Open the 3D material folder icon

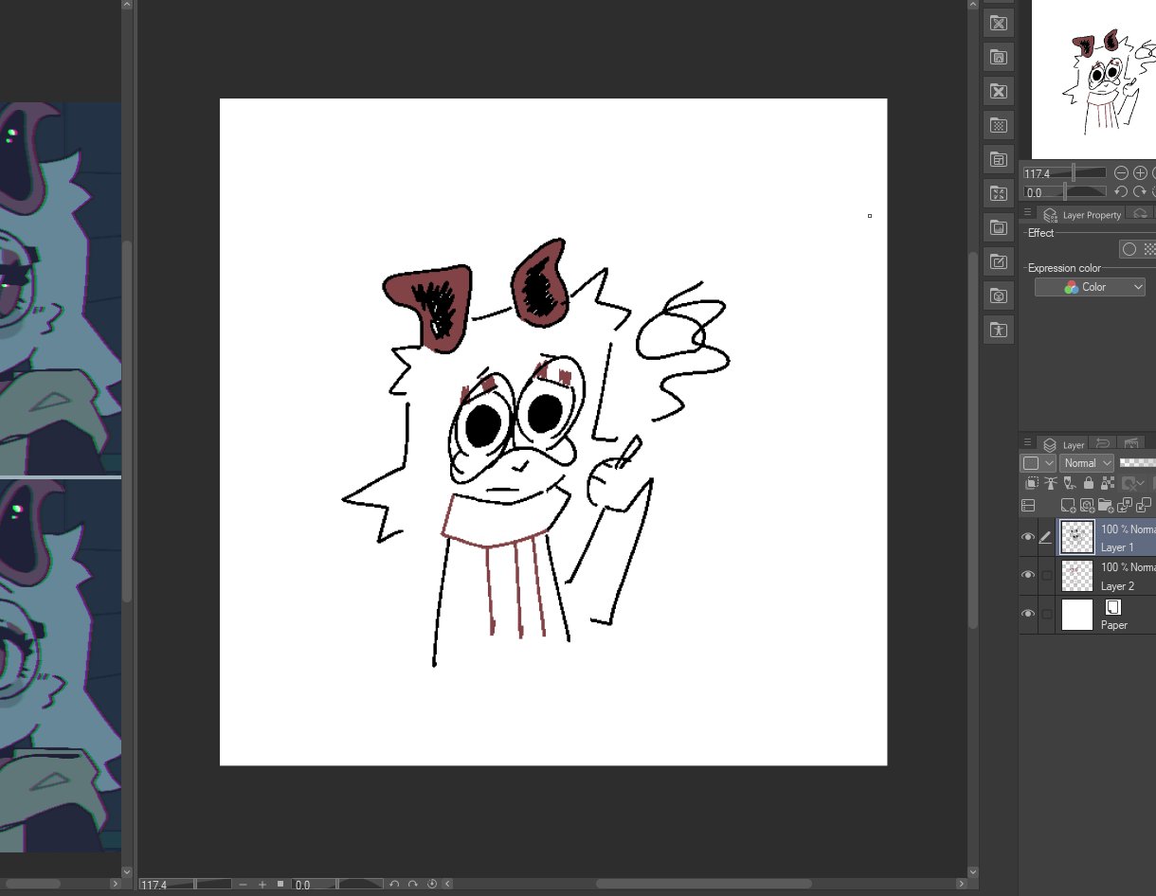coord(998,296)
